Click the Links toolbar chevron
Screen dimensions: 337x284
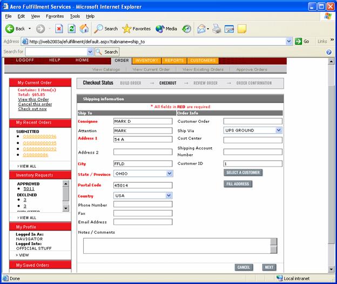point(332,39)
